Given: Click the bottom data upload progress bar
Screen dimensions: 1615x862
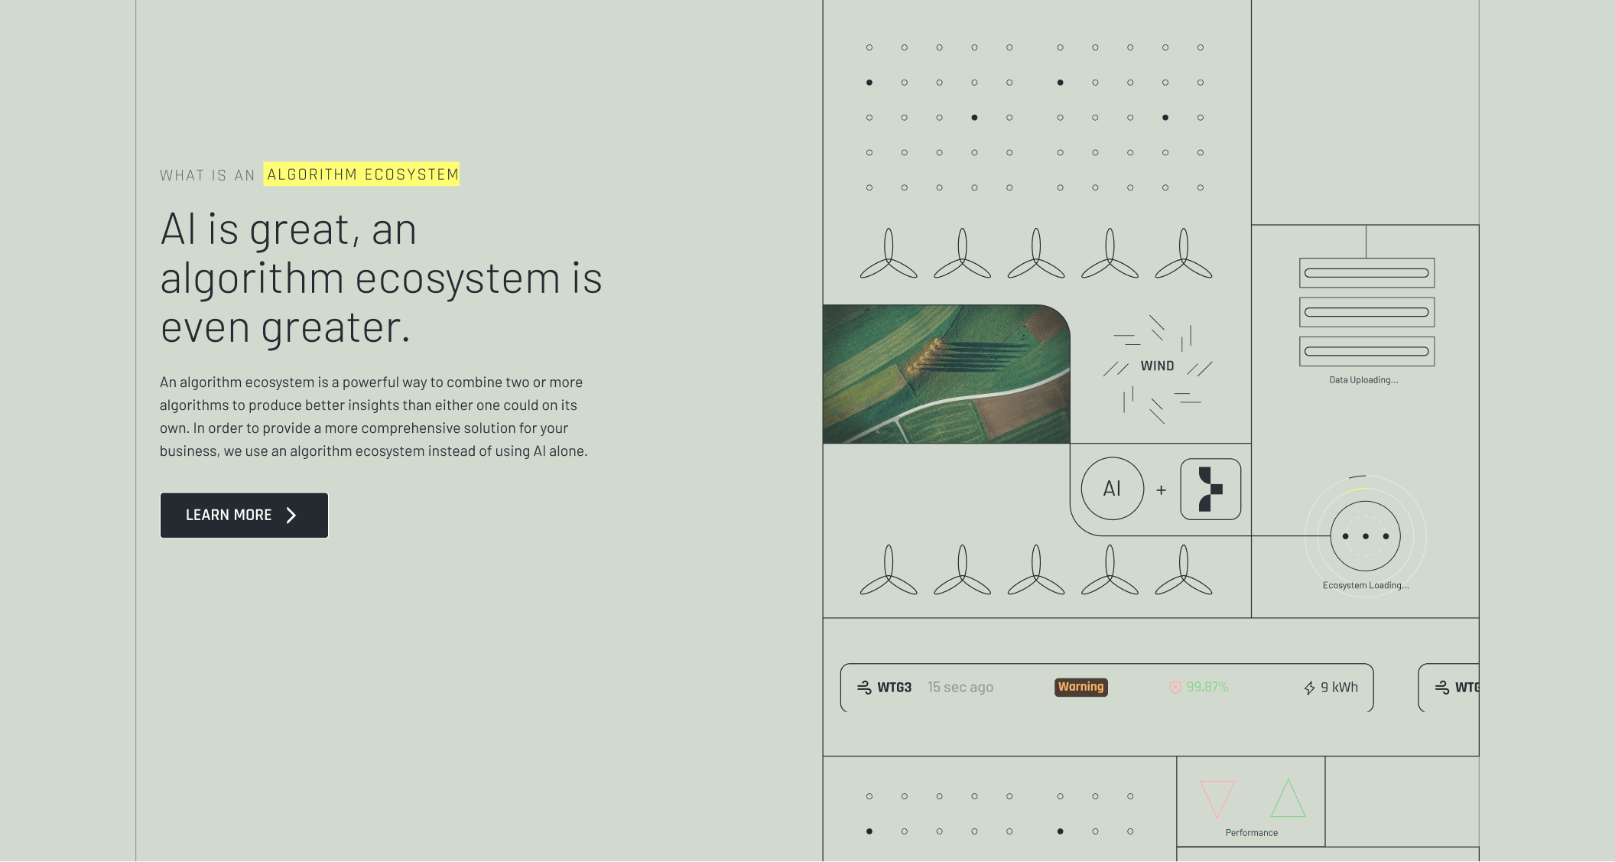Looking at the screenshot, I should tap(1366, 351).
